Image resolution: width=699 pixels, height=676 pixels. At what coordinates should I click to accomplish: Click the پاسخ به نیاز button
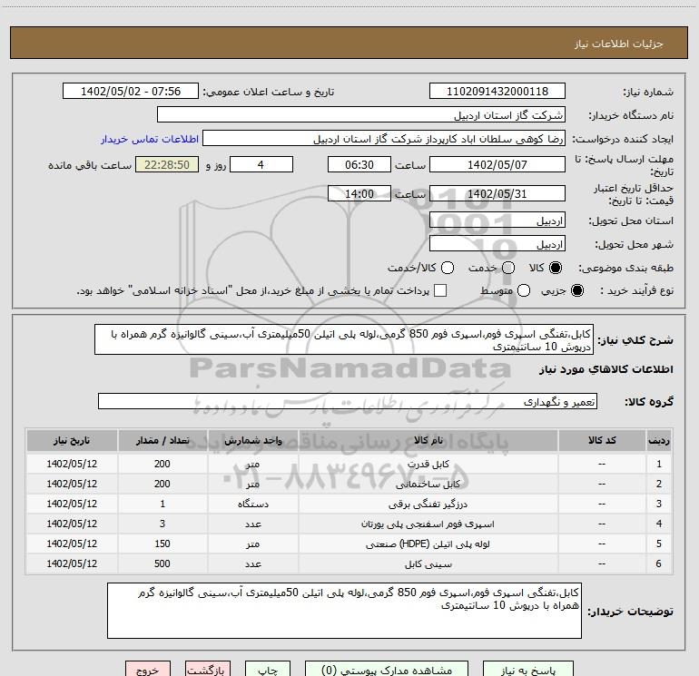pyautogui.click(x=528, y=669)
